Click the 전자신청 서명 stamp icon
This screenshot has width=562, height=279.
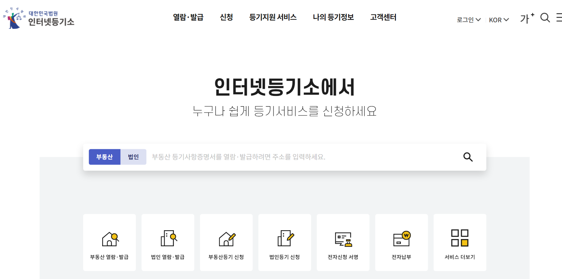click(344, 239)
